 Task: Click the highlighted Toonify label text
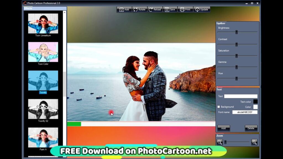tap(43, 92)
